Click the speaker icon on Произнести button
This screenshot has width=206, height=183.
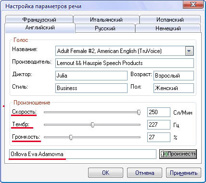click(165, 154)
